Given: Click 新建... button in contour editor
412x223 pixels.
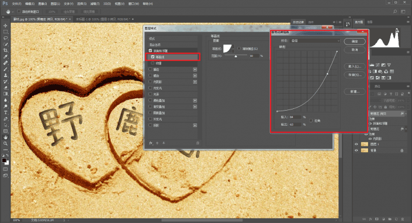Looking at the screenshot, I should coord(355,92).
